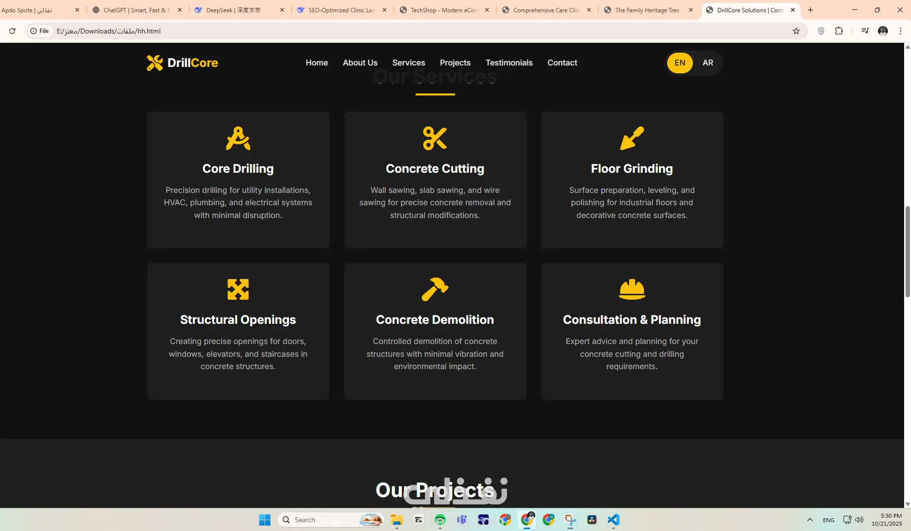Click the Floor Grinding card heading

coord(632,169)
